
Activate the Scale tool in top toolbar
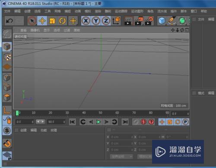point(52,21)
